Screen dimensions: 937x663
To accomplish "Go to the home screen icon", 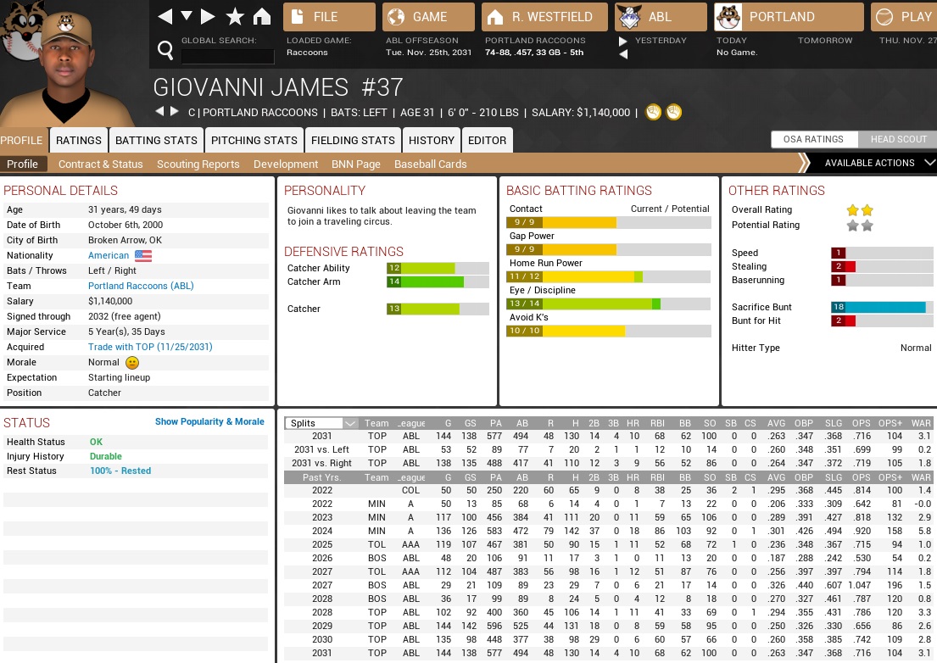I will tap(262, 16).
